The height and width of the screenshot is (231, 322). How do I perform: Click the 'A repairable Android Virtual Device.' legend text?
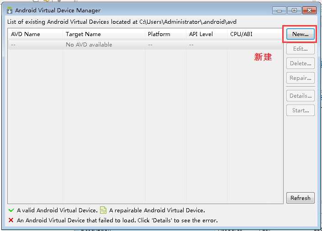click(x=157, y=210)
